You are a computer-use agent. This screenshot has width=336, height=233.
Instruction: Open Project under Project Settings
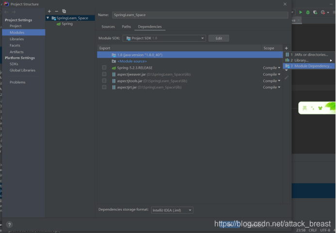click(x=16, y=26)
